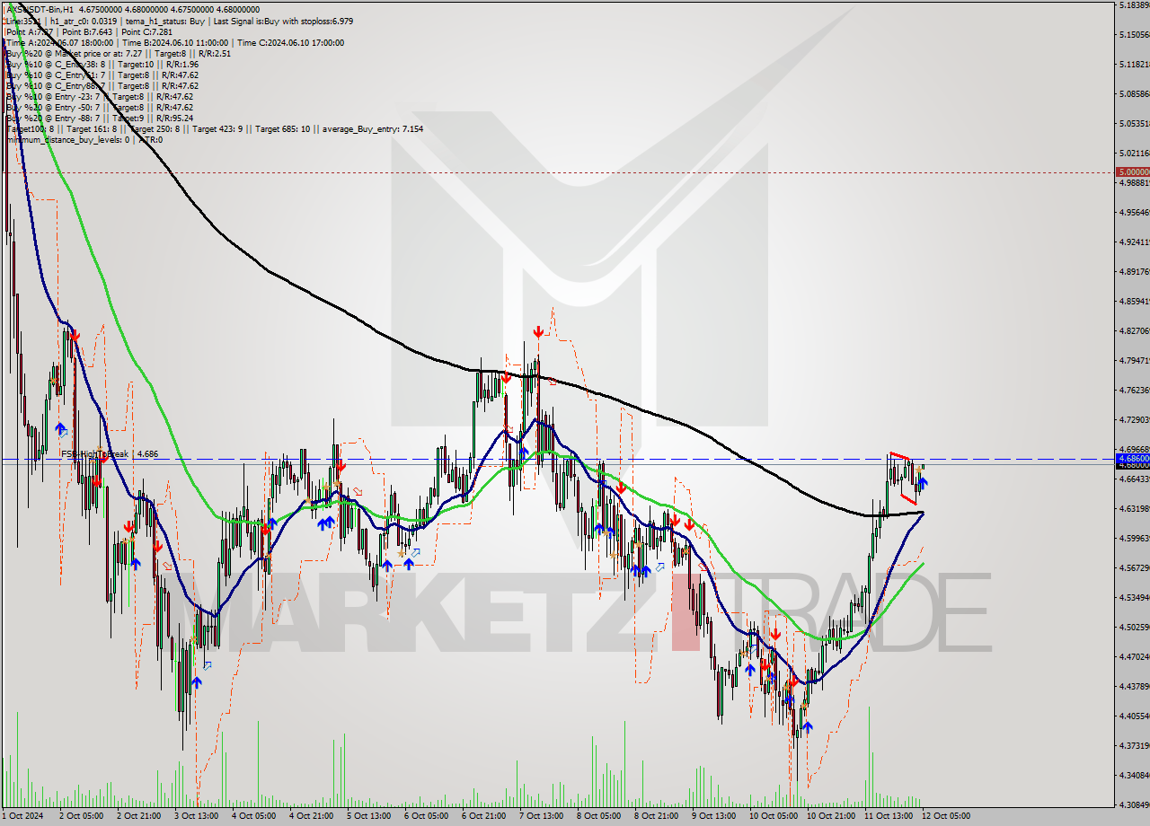Click 'Time C:2024.06.10 17:00:00' text

289,42
